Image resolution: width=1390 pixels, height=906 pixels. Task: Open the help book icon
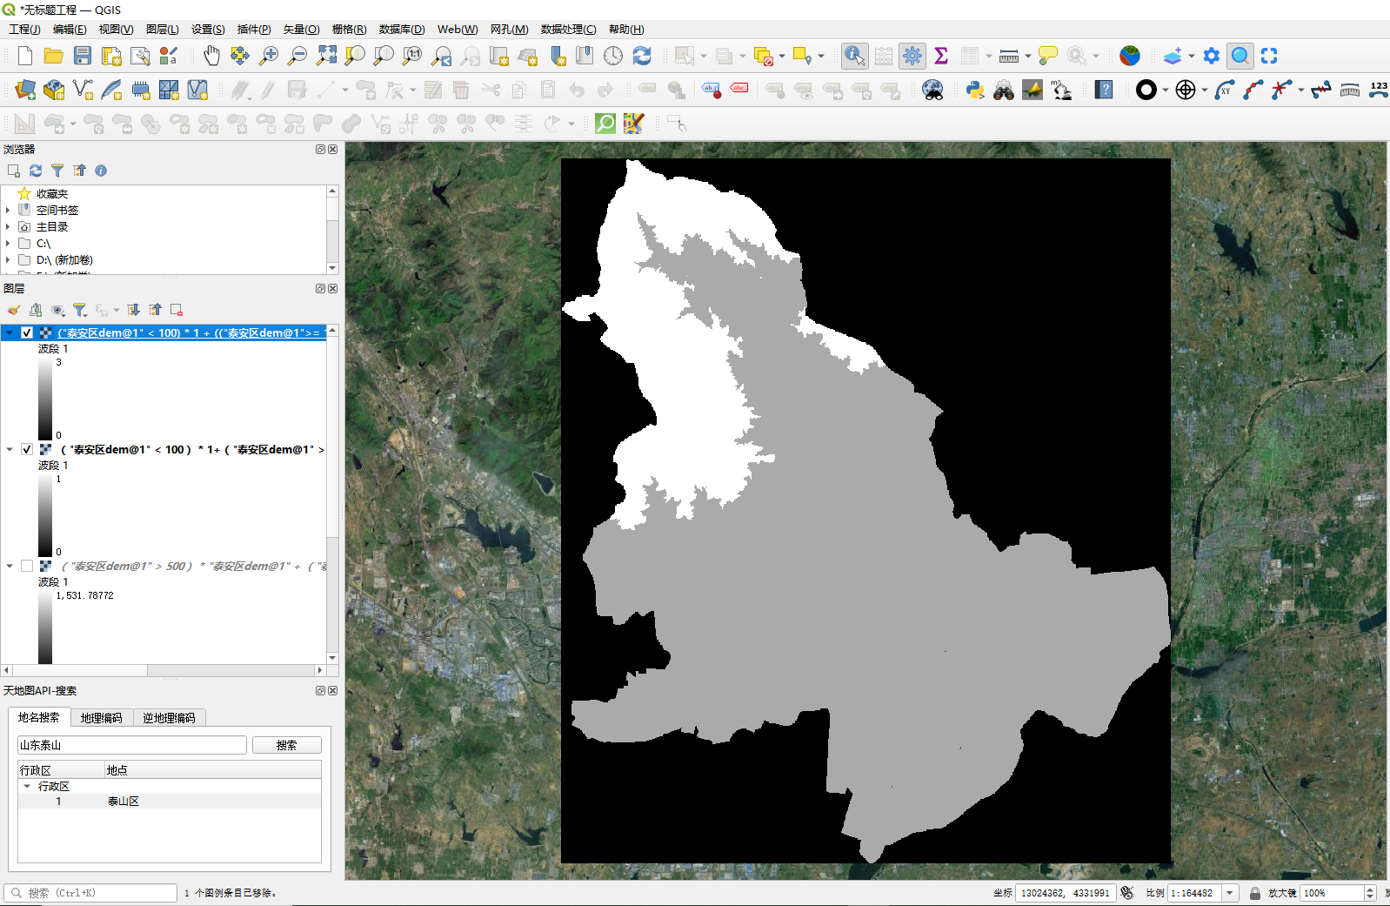(x=1104, y=90)
